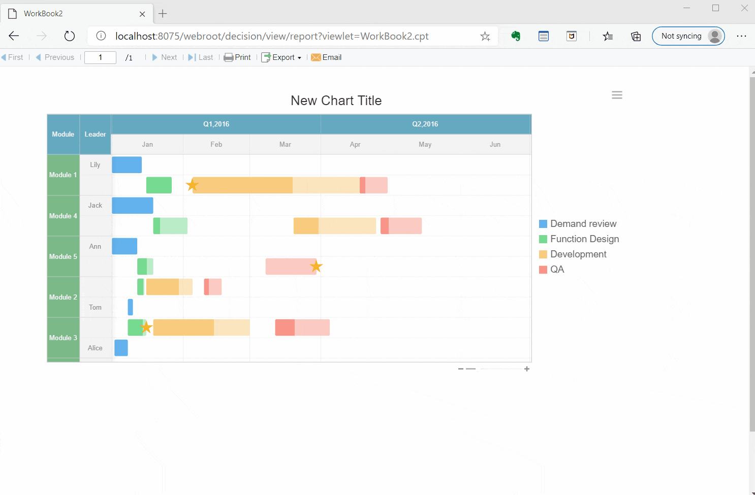Open the chart's hamburger menu
755x495 pixels.
(x=617, y=95)
